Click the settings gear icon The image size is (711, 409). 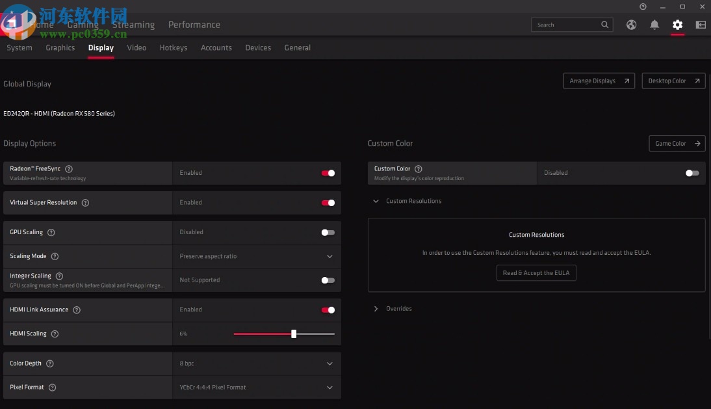click(677, 24)
